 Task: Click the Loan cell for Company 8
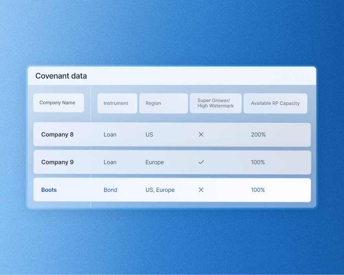point(110,134)
